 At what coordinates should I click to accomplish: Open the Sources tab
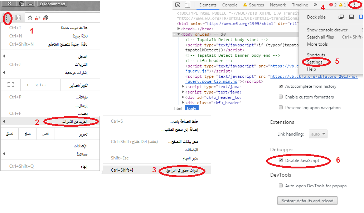[253, 5]
